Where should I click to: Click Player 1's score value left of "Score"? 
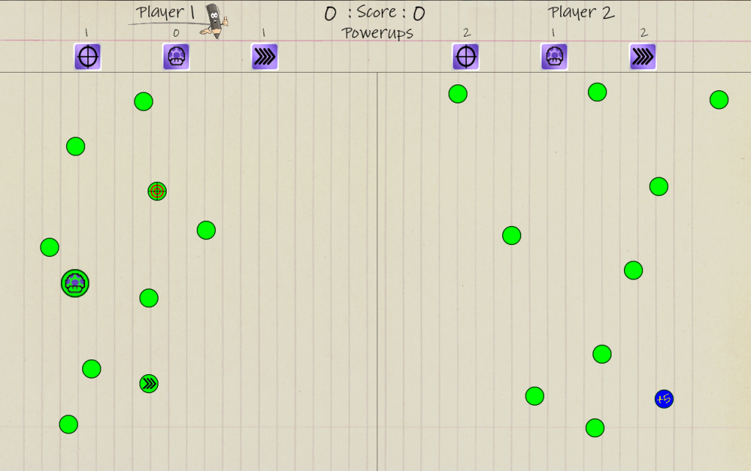pos(330,14)
